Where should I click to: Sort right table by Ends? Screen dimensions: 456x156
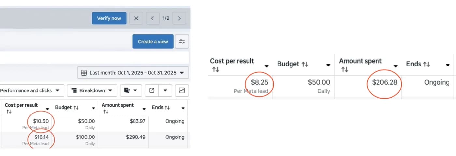coord(426,64)
